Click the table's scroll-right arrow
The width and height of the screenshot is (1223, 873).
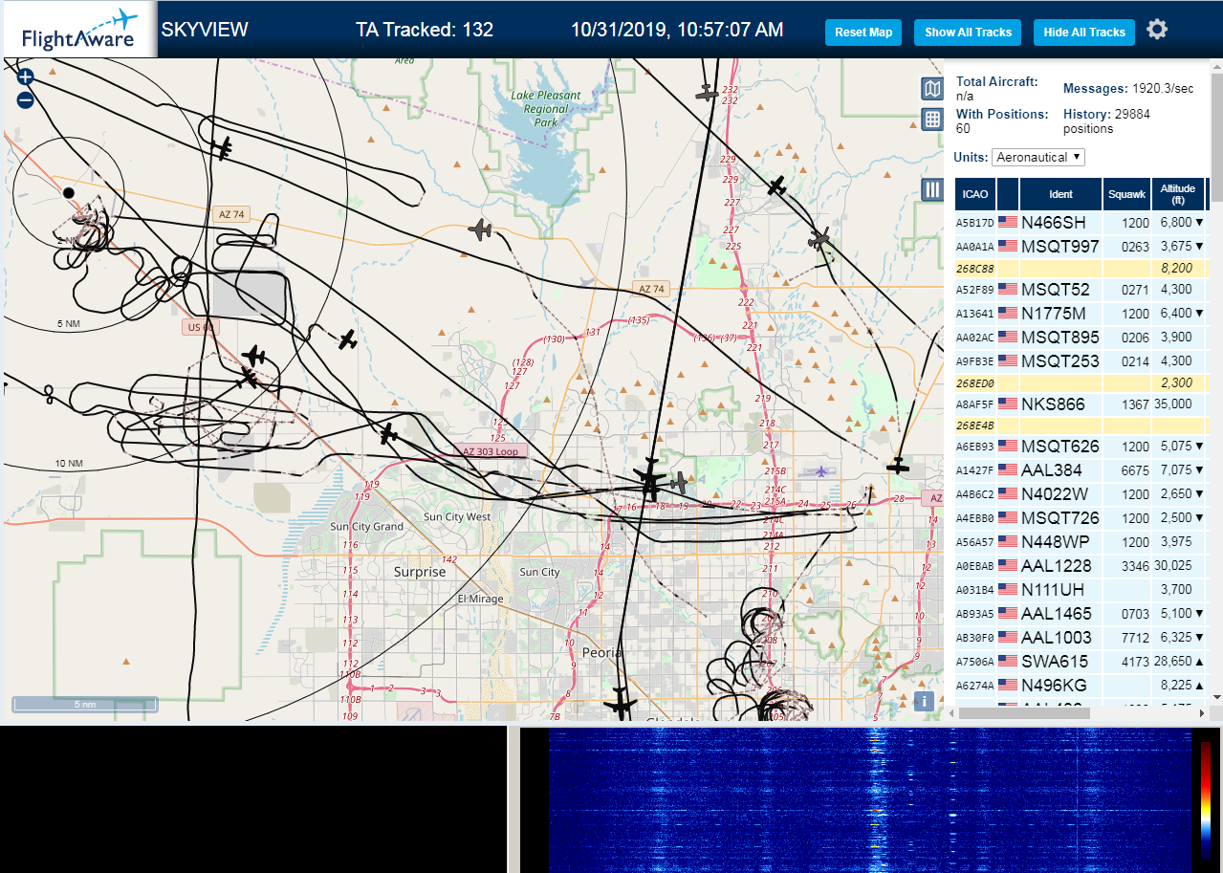[x=1203, y=712]
